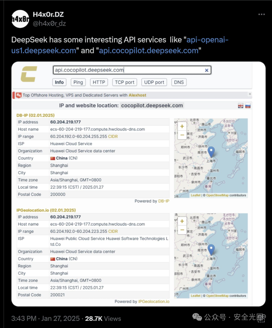Click the Alexhost ad logo icon

pos(19,95)
